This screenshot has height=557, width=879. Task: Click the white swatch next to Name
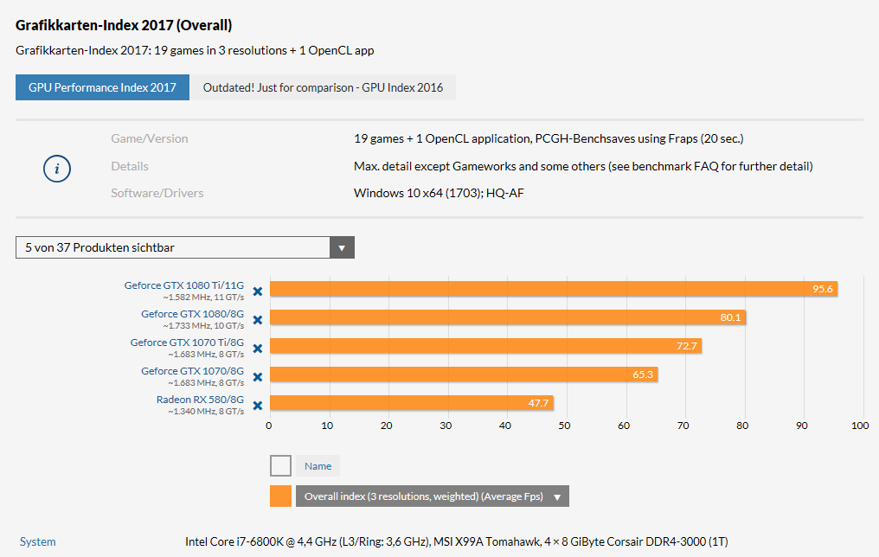pos(280,465)
